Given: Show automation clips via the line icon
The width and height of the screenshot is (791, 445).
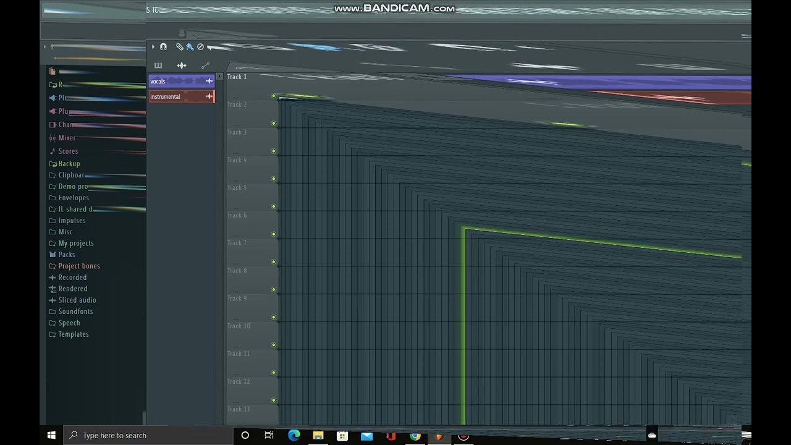Looking at the screenshot, I should [205, 65].
